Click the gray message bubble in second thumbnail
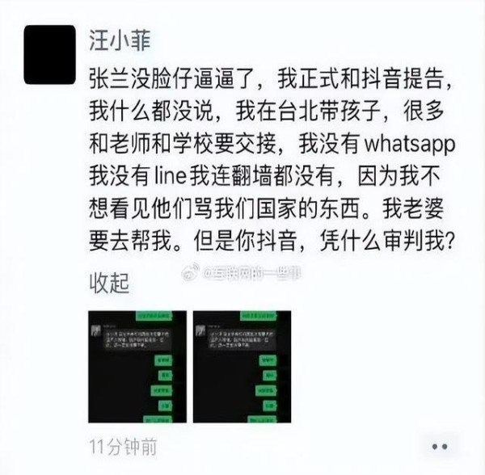 [242, 340]
